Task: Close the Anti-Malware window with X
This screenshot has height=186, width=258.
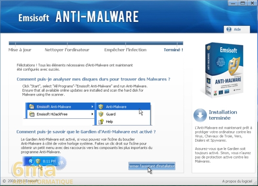Action: (x=252, y=3)
